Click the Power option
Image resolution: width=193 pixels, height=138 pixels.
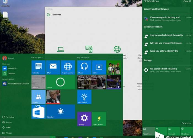coord(6,128)
